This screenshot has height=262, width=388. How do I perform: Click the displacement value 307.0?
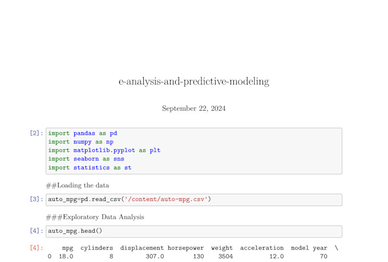[155, 256]
